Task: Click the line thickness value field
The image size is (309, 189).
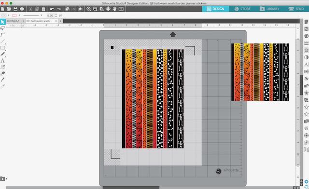Action: point(50,15)
